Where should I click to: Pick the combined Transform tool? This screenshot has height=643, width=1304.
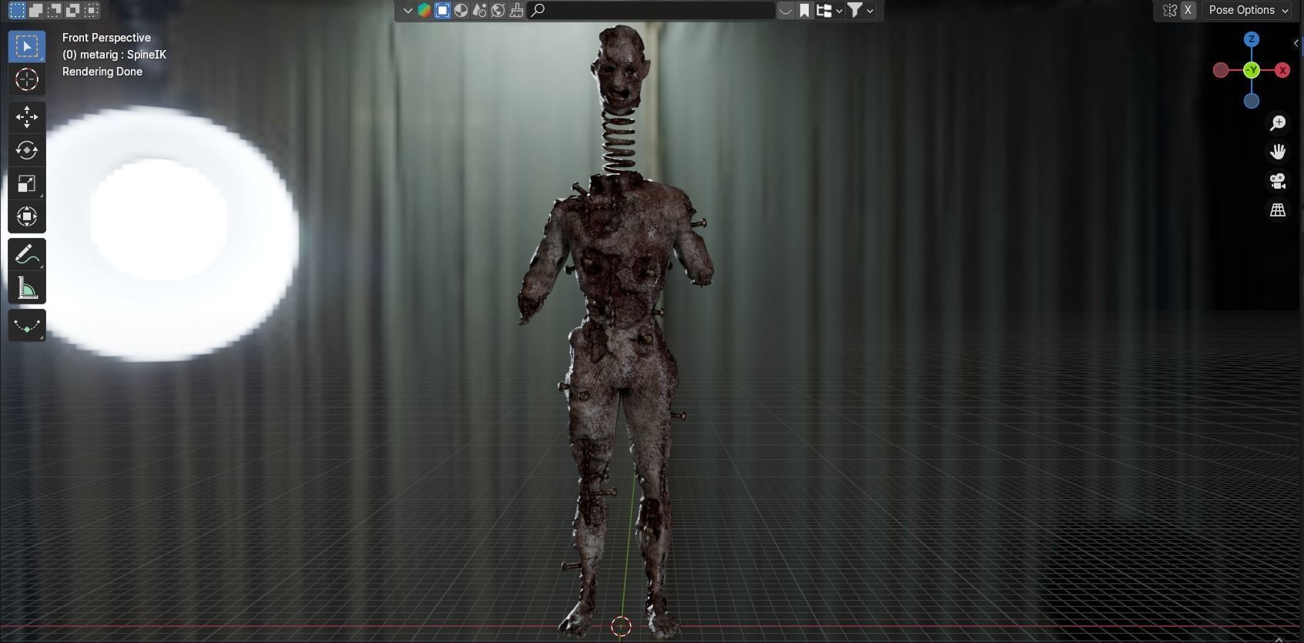click(x=27, y=216)
